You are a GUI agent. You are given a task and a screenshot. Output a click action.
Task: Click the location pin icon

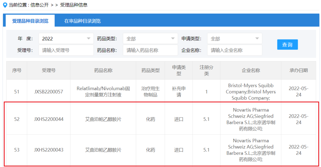pyautogui.click(x=5, y=5)
